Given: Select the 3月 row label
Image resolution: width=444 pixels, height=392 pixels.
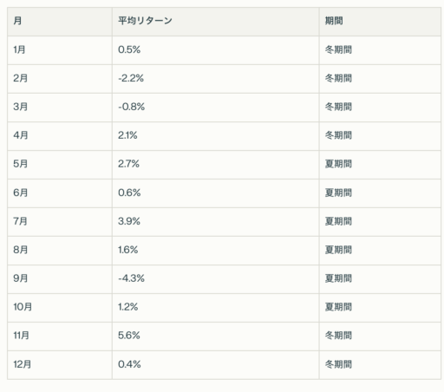Looking at the screenshot, I should coord(60,108).
